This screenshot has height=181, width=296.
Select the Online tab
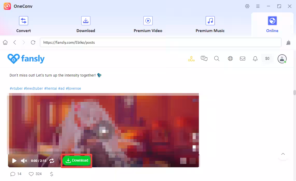(272, 25)
